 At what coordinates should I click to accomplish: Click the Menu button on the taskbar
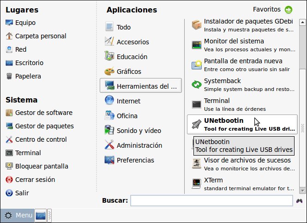click(x=17, y=215)
